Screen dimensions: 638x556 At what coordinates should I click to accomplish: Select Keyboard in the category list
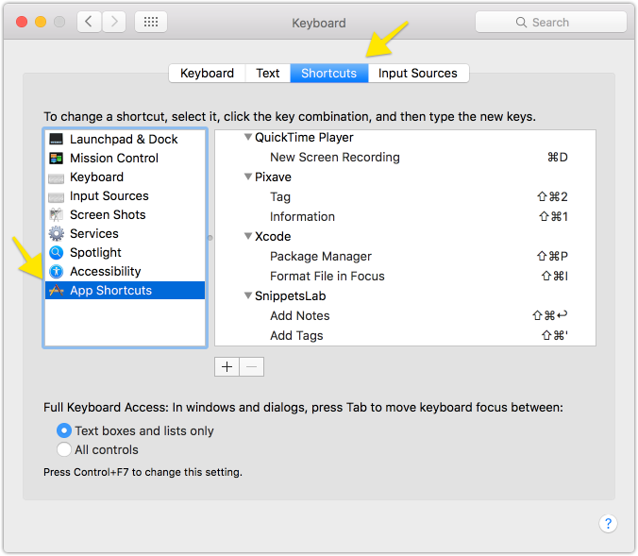pyautogui.click(x=125, y=177)
